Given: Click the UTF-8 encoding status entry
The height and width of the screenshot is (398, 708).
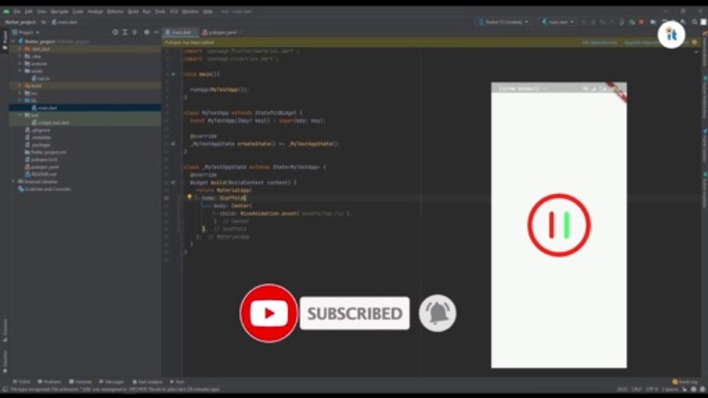Looking at the screenshot, I should click(652, 389).
